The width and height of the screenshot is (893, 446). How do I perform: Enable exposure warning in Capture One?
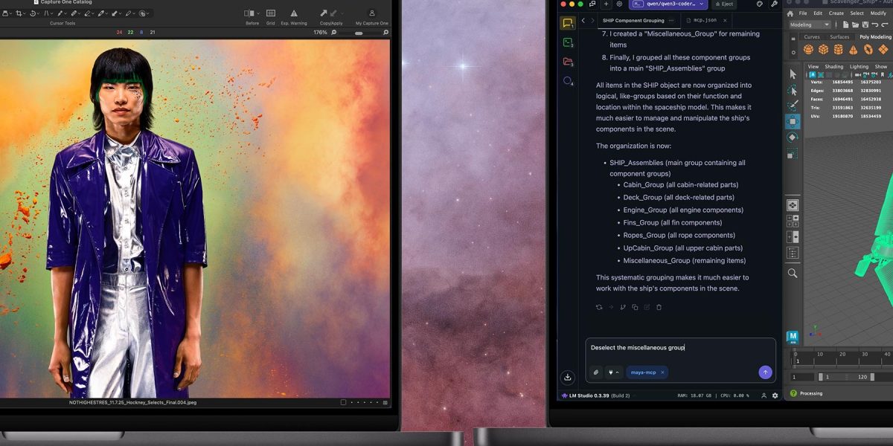(294, 13)
